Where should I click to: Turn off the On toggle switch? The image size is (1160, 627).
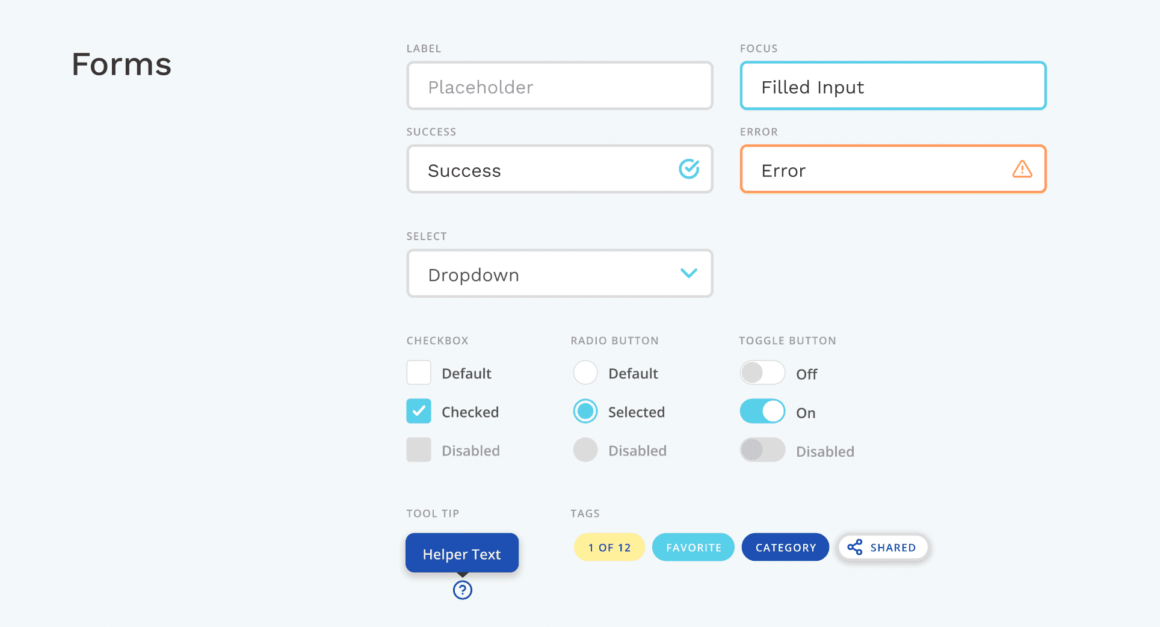click(x=762, y=412)
